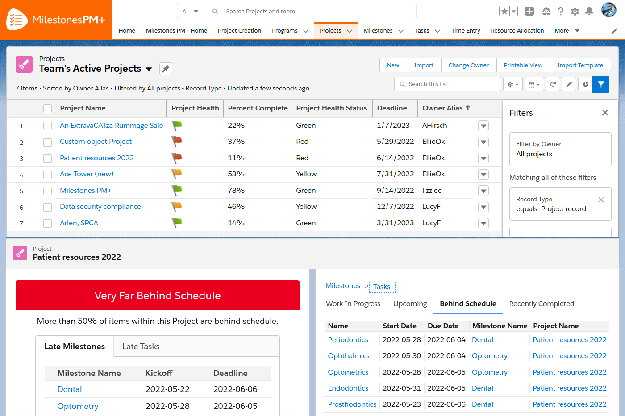Tick the Milestones PM+ row checkbox
Screen dimensions: 625x416
(x=48, y=191)
